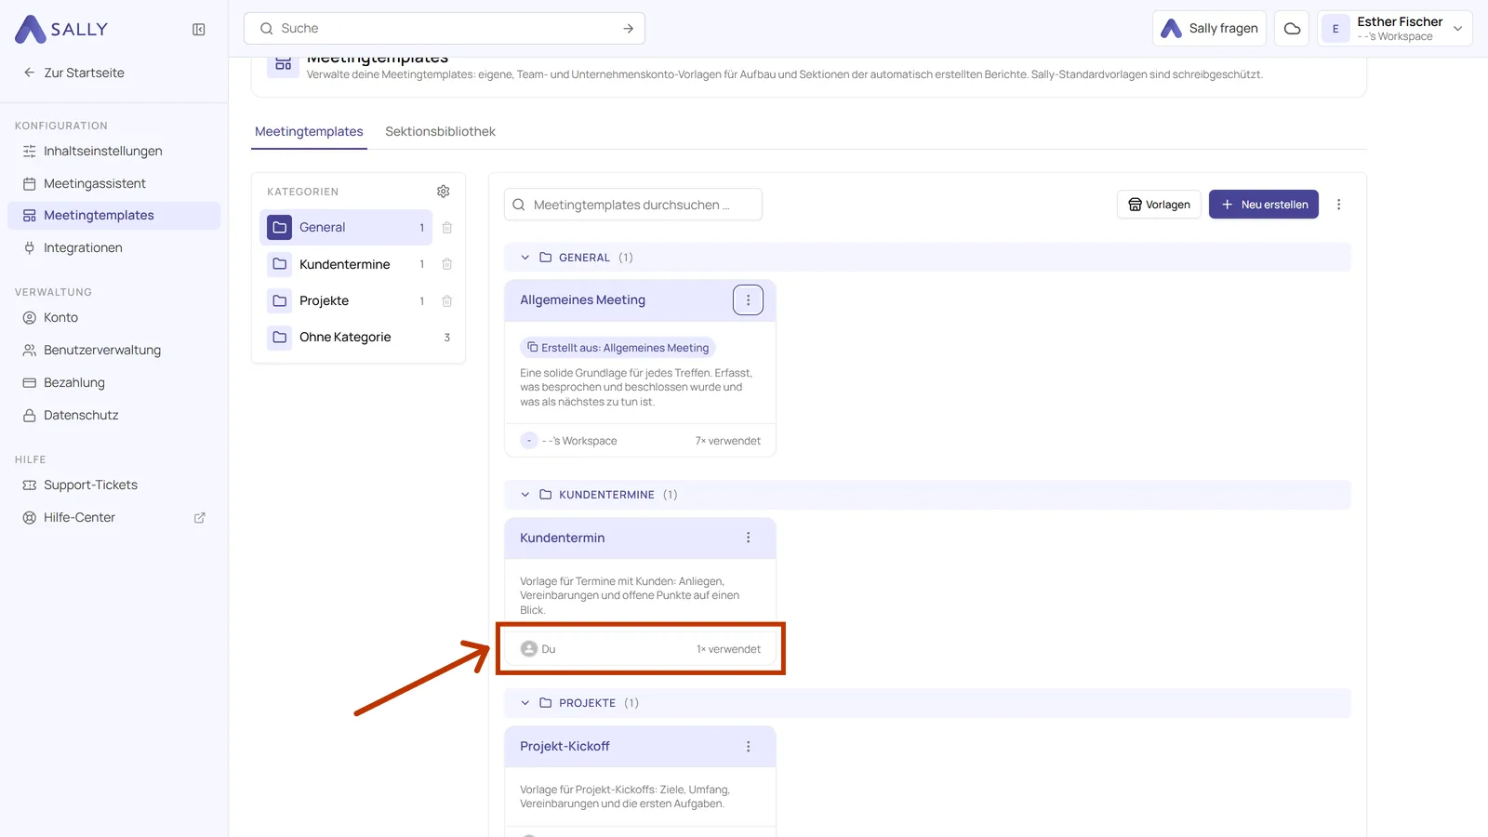Open Inhaltseinstellungen in sidebar

pos(113,151)
